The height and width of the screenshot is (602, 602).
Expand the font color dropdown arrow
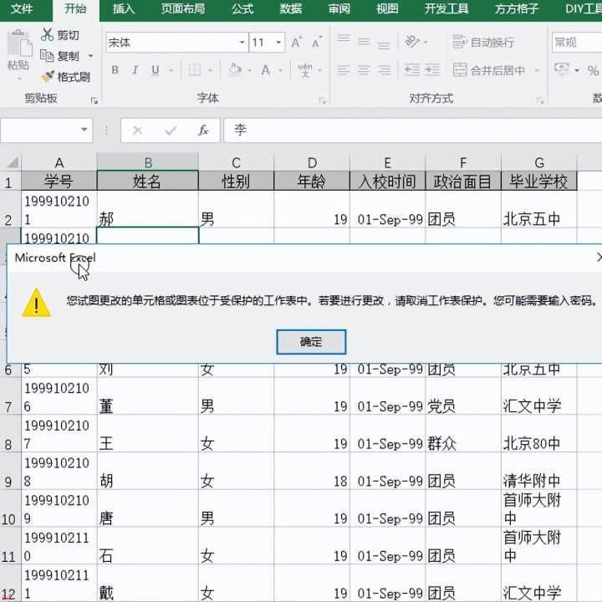pos(281,70)
